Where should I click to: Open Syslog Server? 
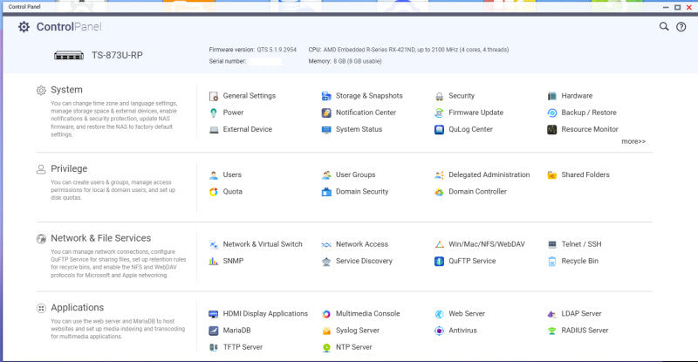pyautogui.click(x=351, y=331)
